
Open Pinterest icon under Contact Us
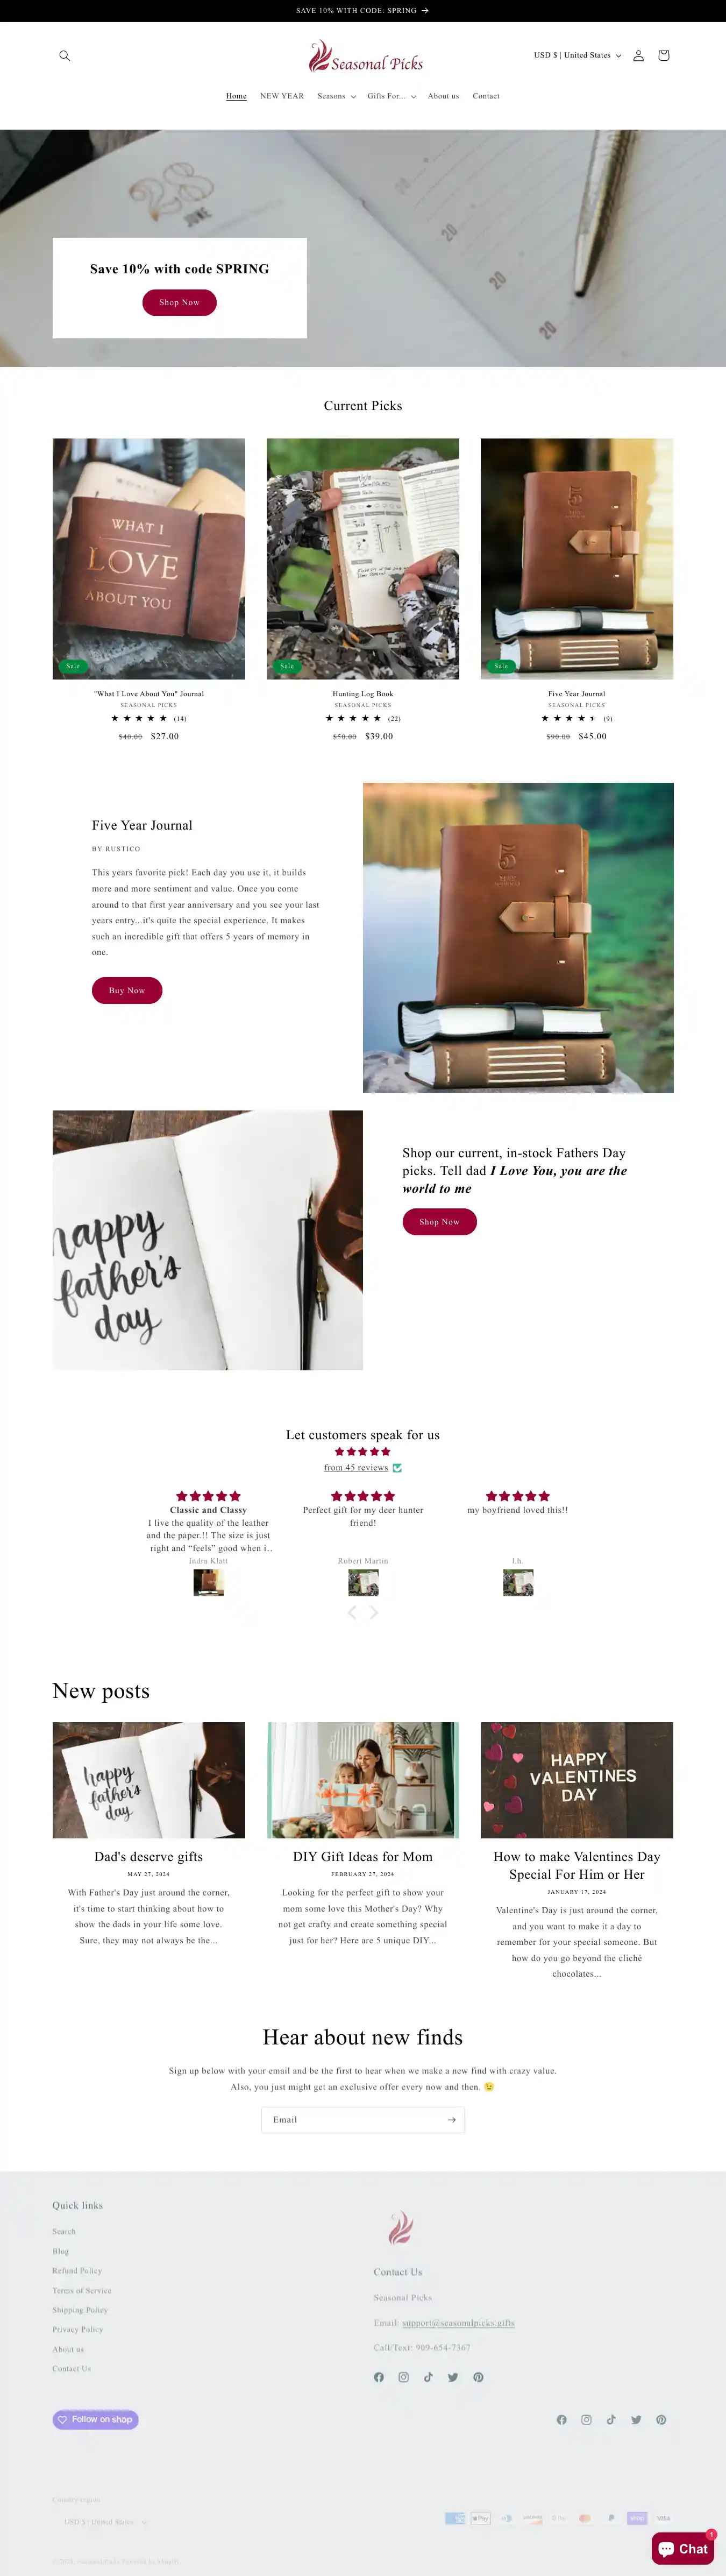[x=478, y=2377]
